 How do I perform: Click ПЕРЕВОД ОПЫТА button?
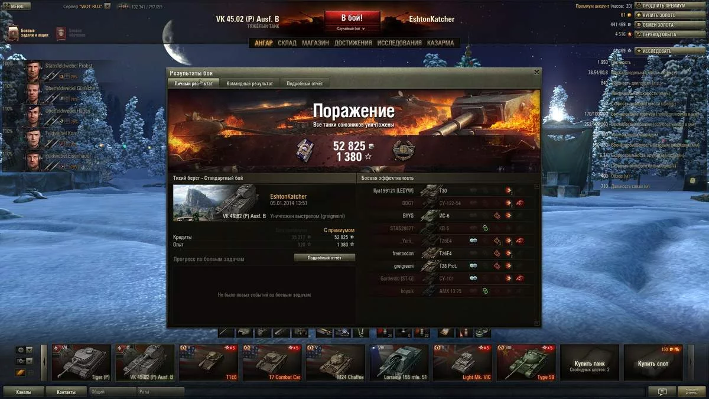click(x=670, y=34)
